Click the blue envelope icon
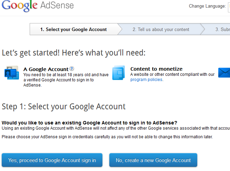 pos(224,72)
